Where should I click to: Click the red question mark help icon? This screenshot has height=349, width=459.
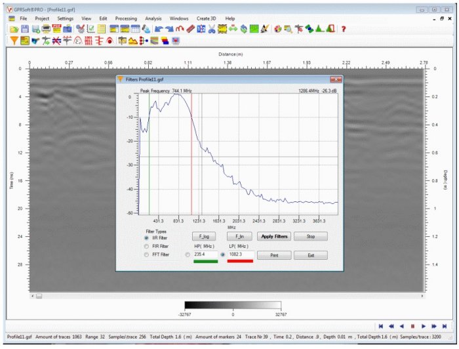click(343, 30)
